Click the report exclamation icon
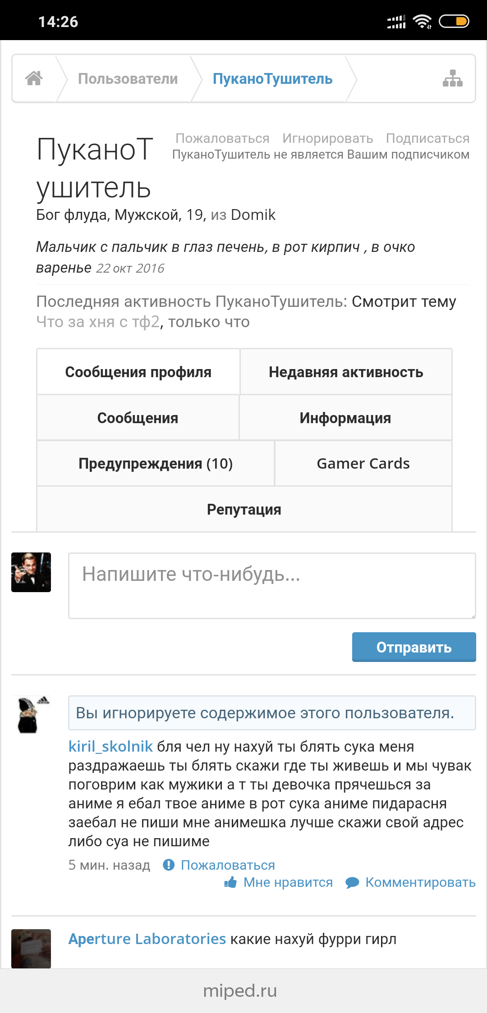Image resolution: width=487 pixels, height=1013 pixels. 169,865
